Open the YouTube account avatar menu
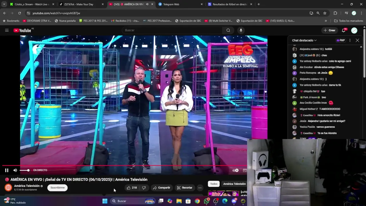 click(354, 30)
